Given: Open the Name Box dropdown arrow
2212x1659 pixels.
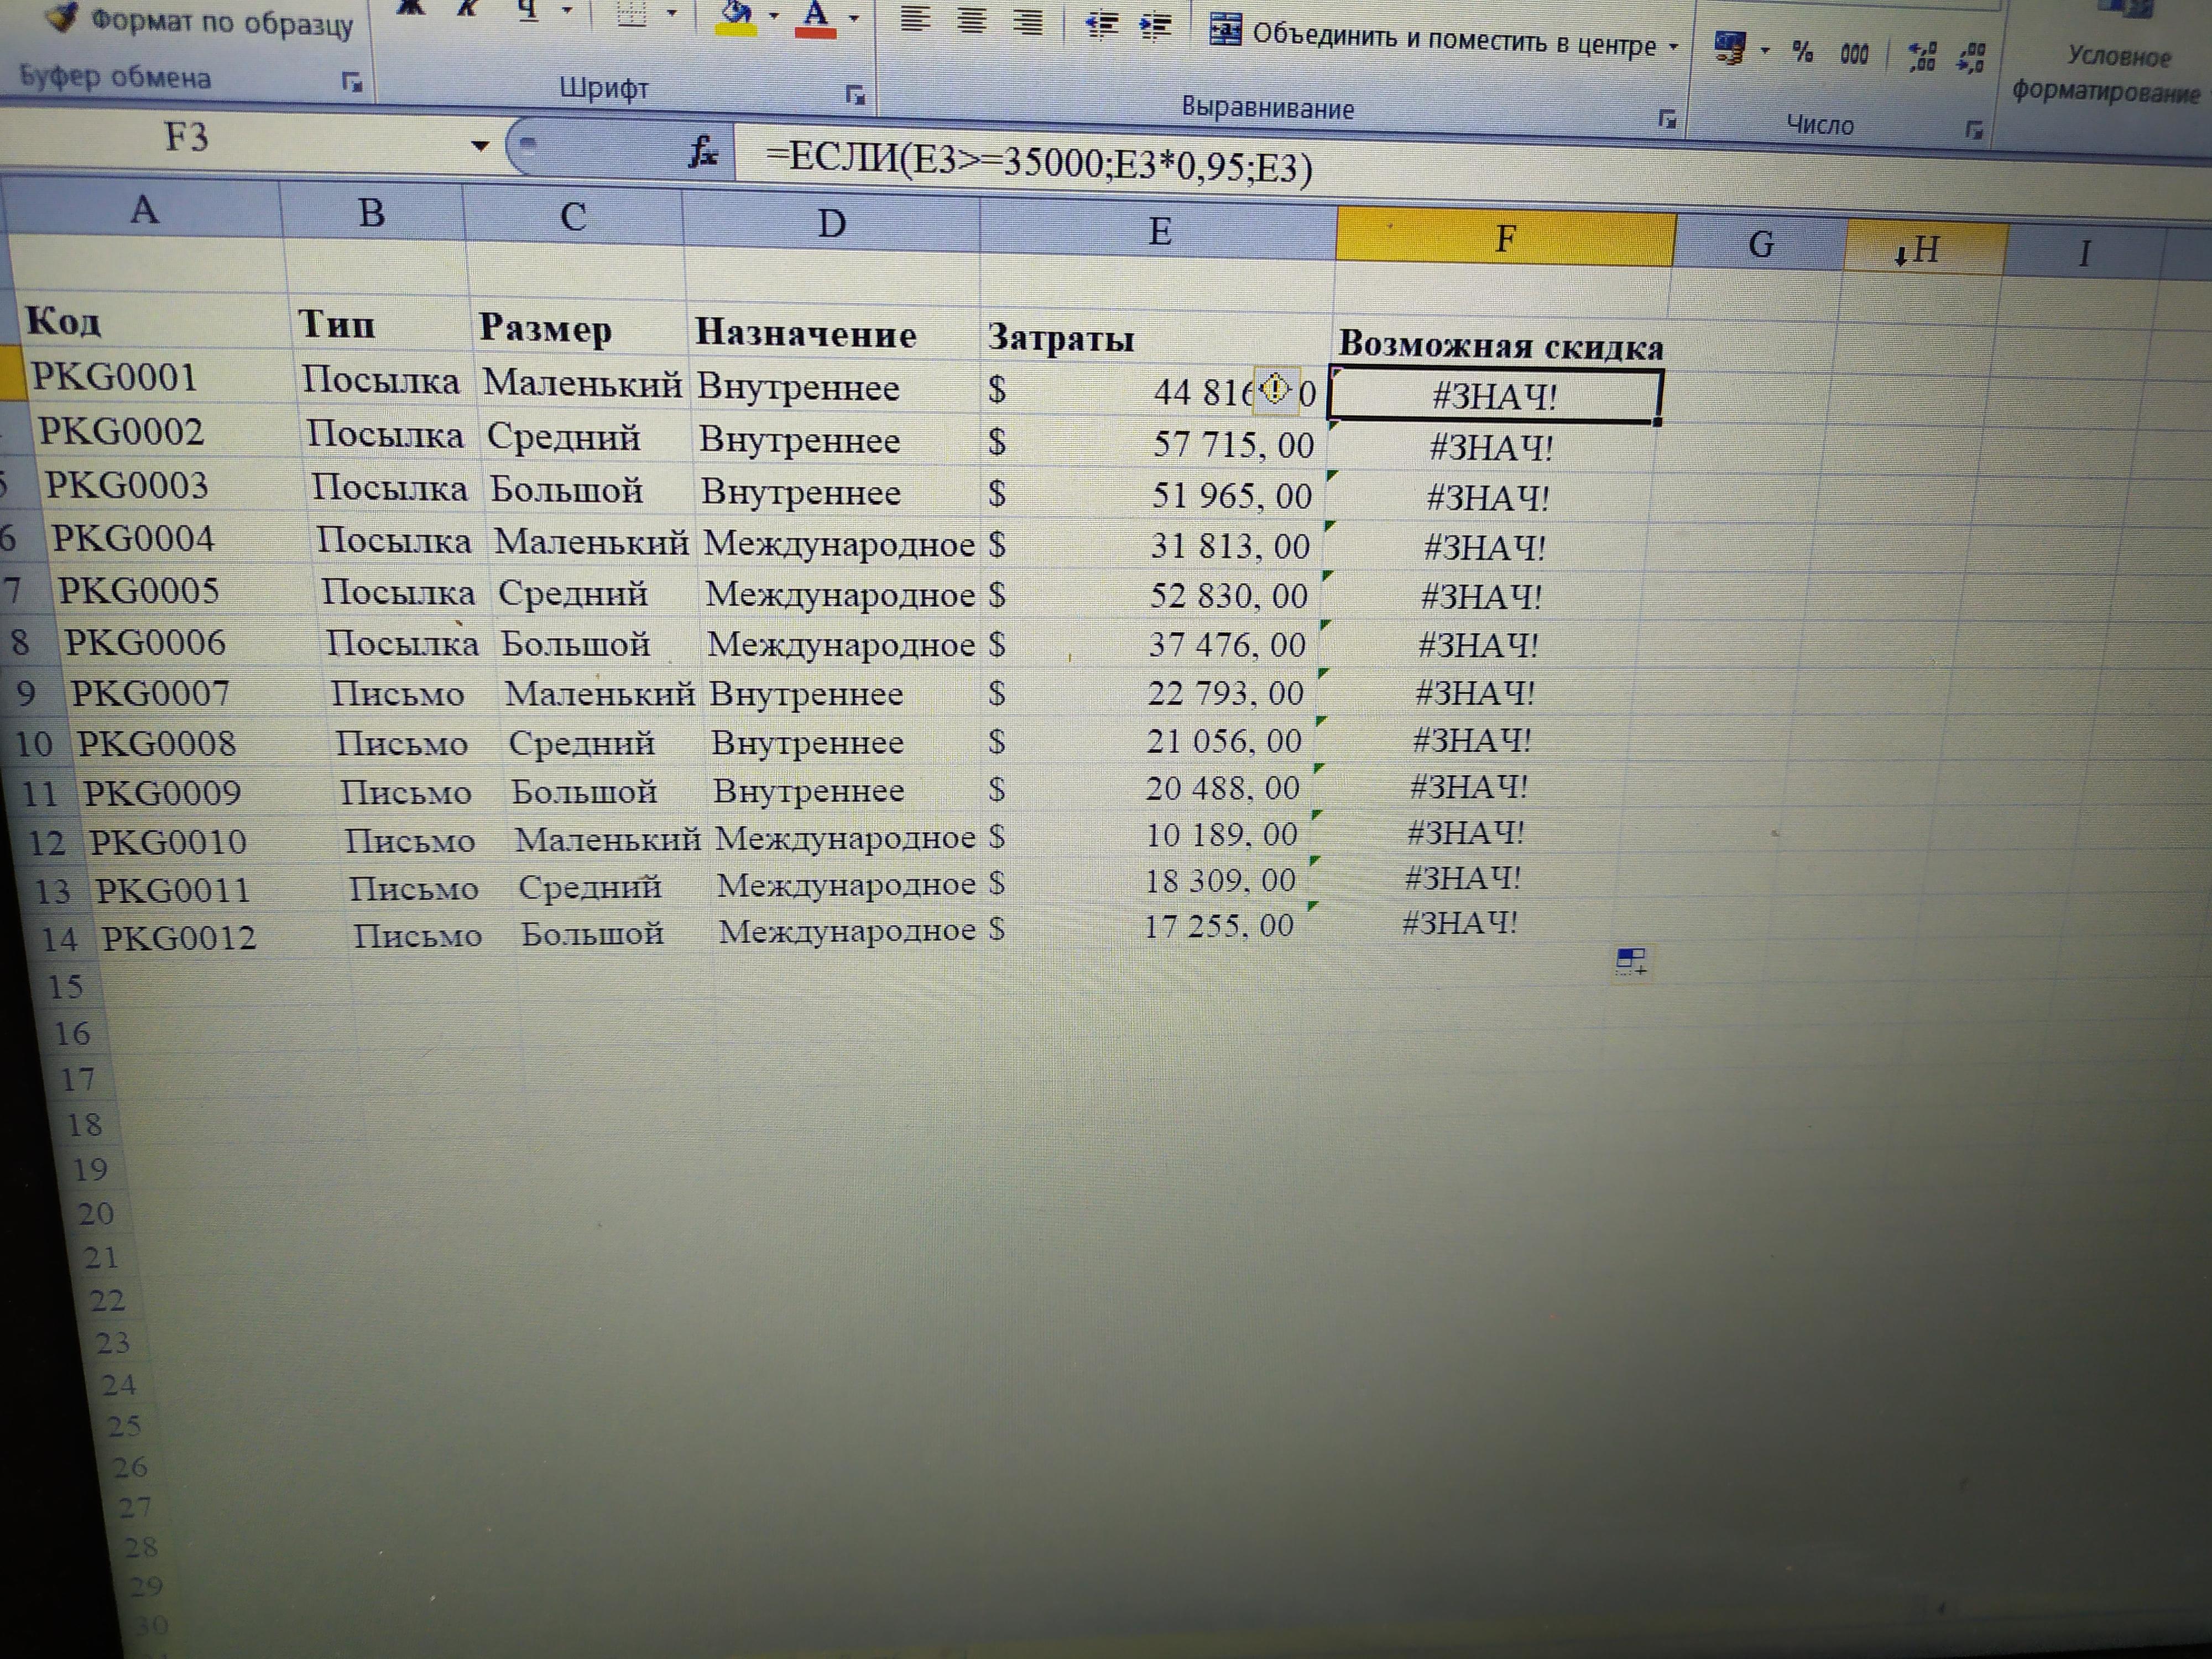Looking at the screenshot, I should pos(480,146).
